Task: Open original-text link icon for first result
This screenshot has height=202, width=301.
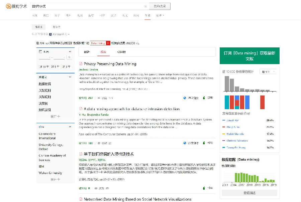Action: (185, 98)
